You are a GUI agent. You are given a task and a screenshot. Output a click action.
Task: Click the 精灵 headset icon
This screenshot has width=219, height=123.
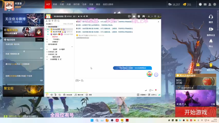(x=211, y=17)
